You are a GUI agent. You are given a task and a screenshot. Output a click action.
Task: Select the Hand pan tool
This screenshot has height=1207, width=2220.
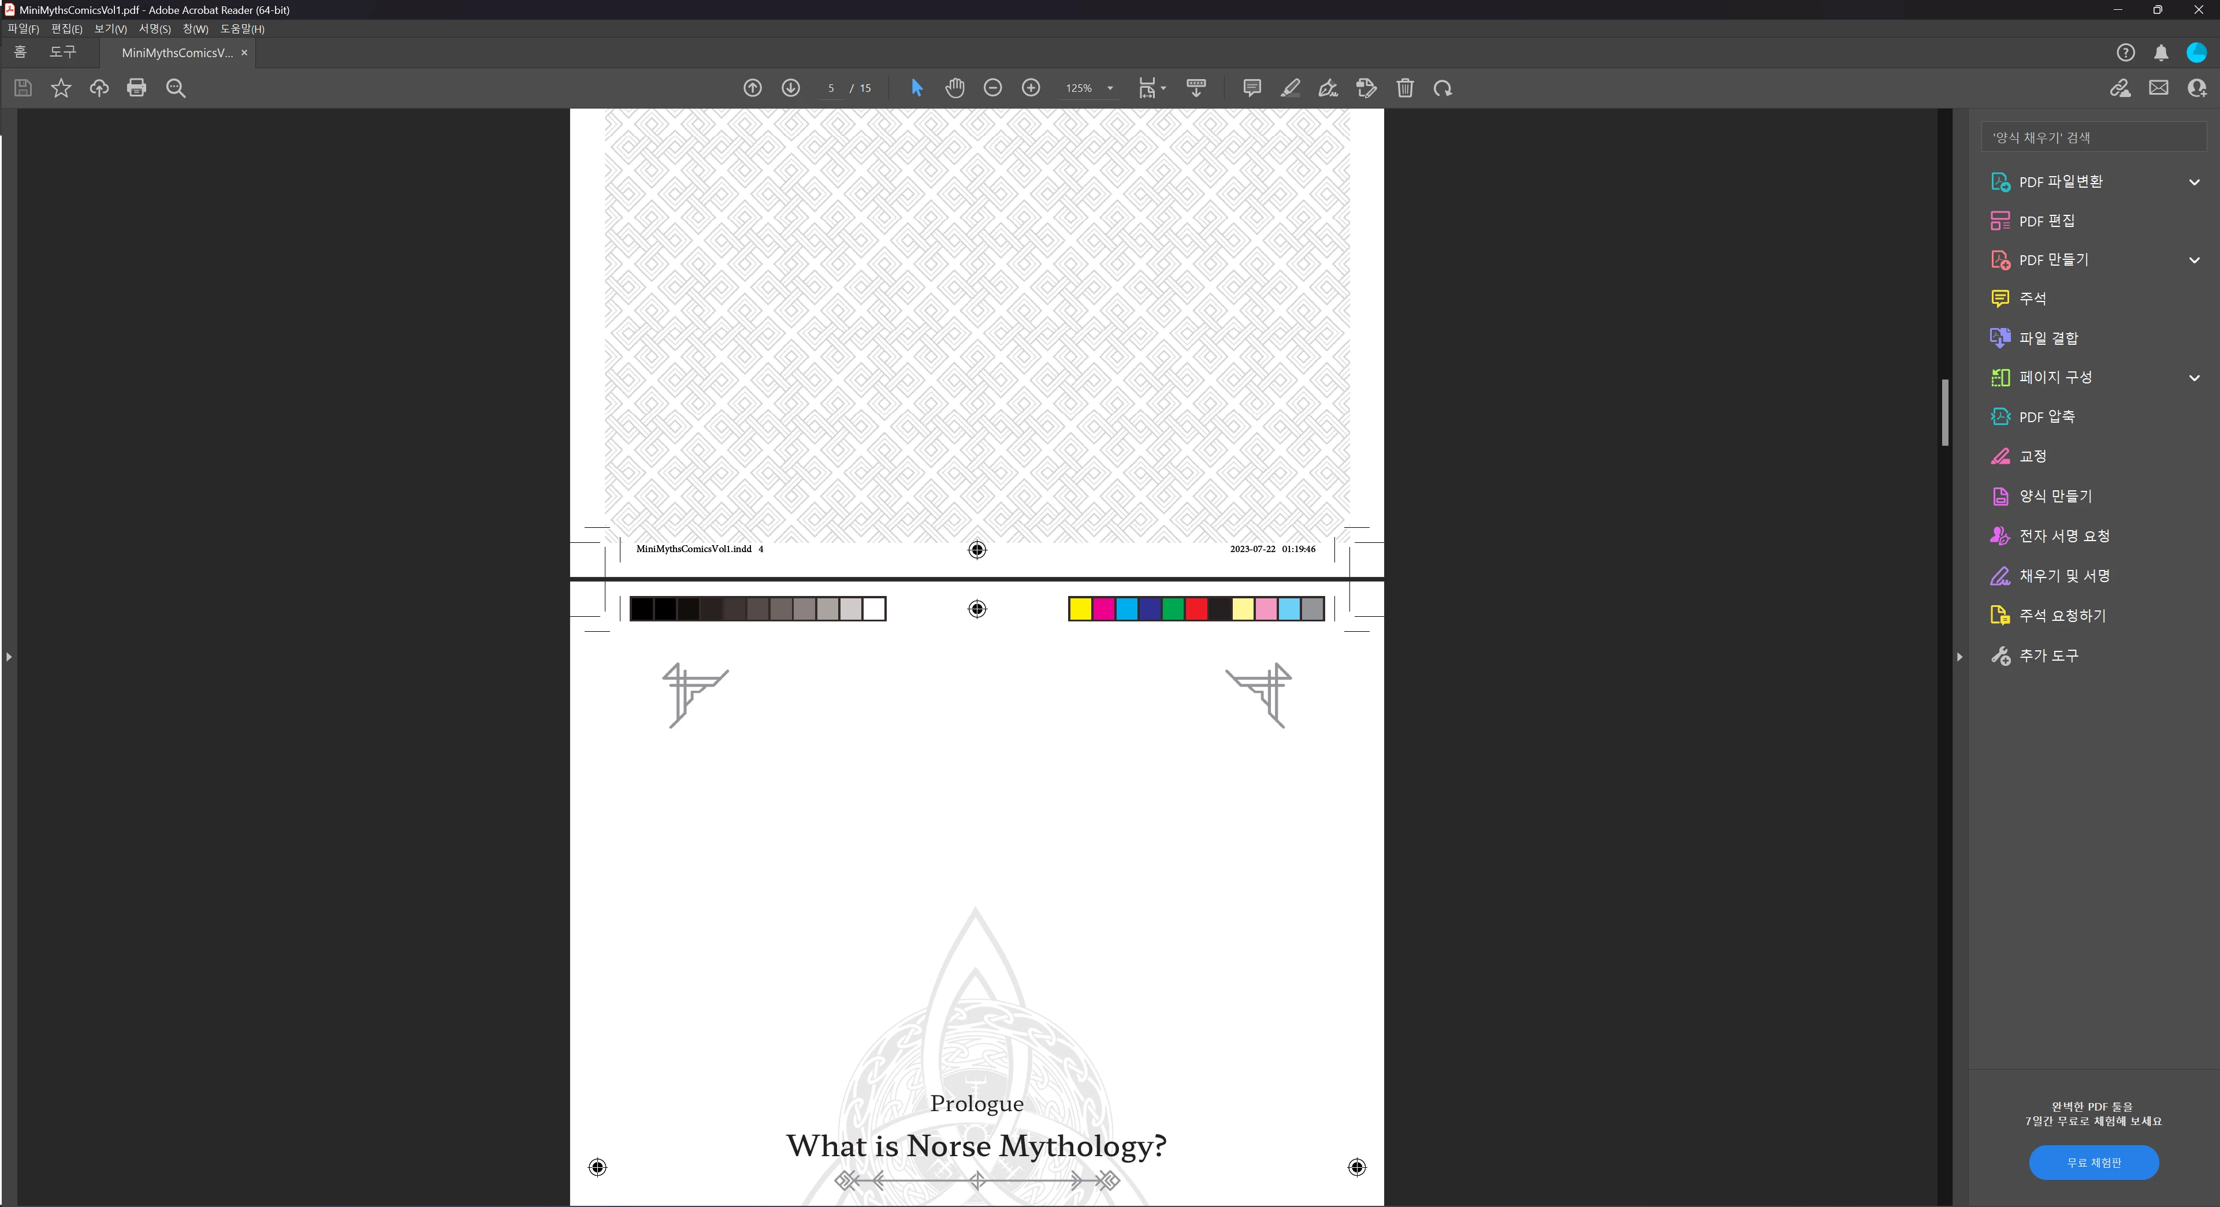tap(954, 88)
